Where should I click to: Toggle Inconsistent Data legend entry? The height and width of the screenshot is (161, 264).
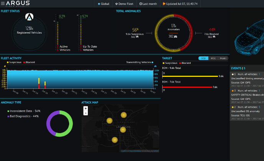24,111
